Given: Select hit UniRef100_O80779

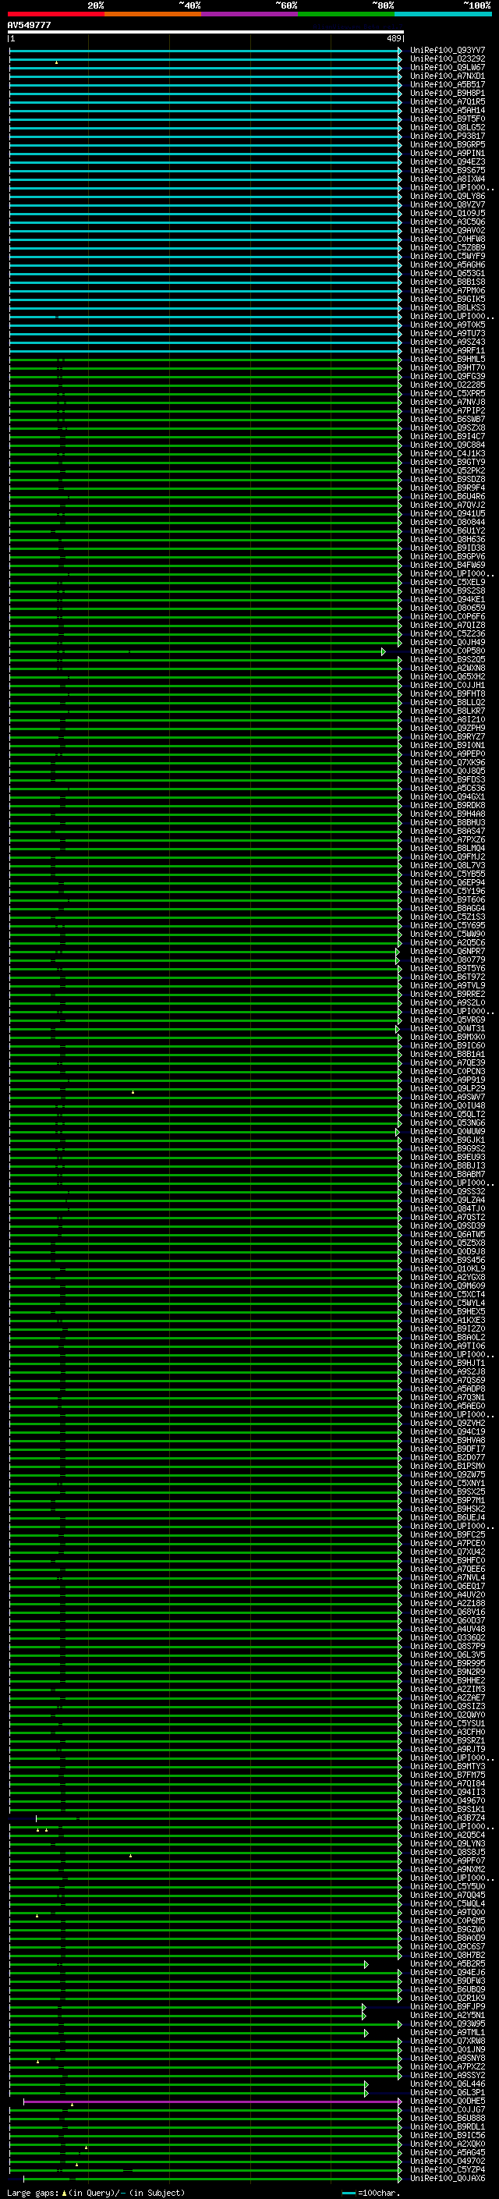Looking at the screenshot, I should tap(447, 959).
